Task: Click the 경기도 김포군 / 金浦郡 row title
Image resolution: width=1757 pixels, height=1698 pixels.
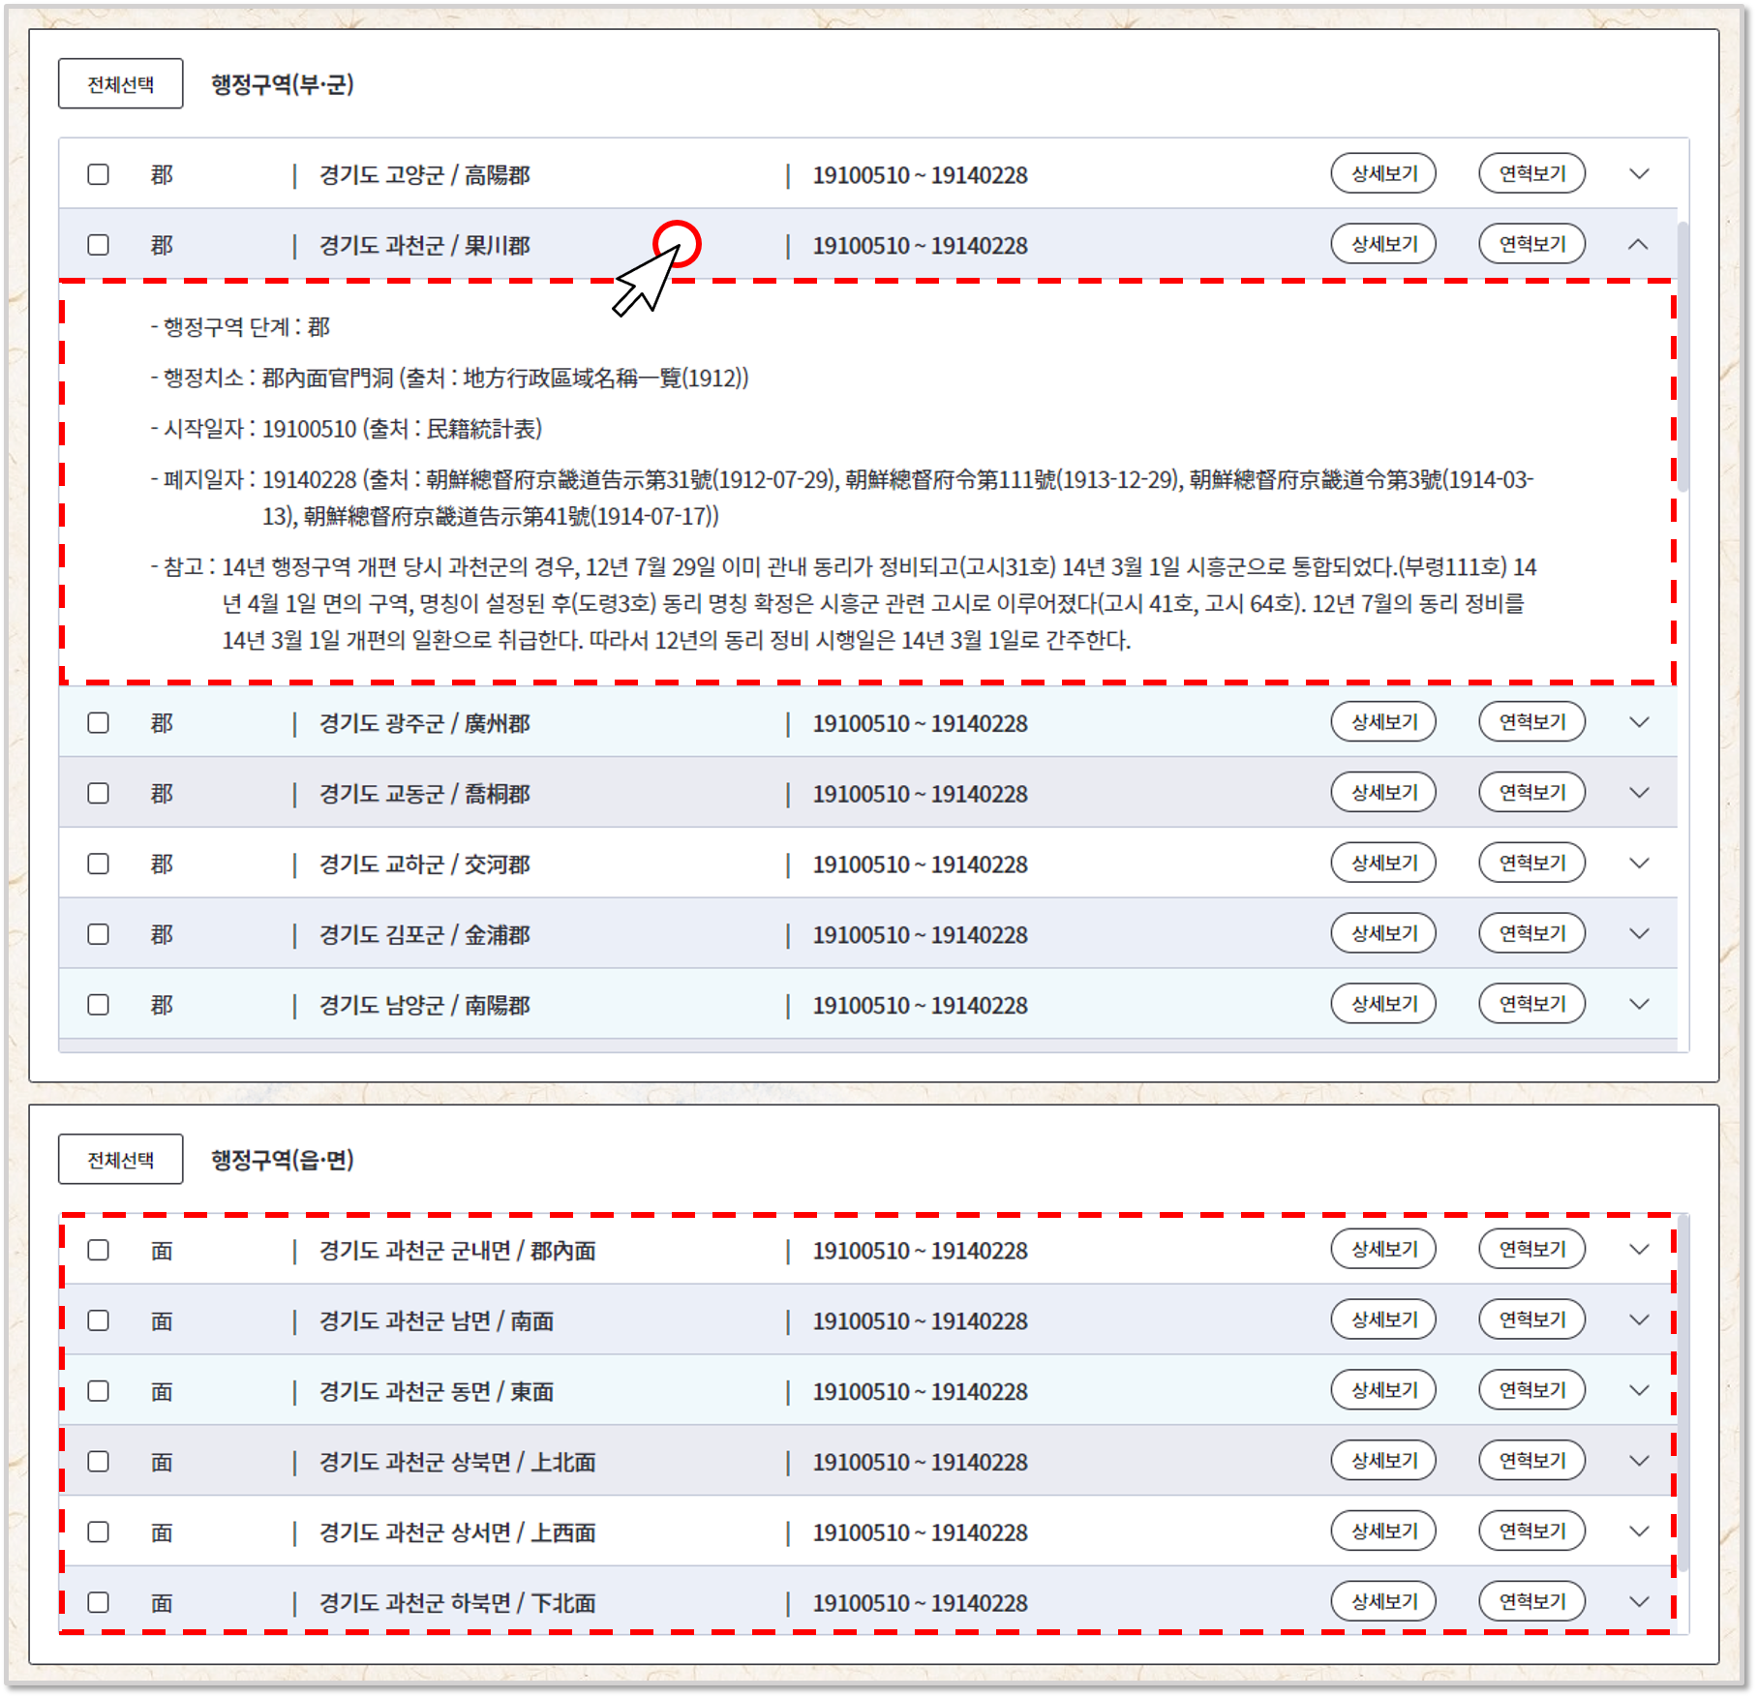Action: point(425,935)
